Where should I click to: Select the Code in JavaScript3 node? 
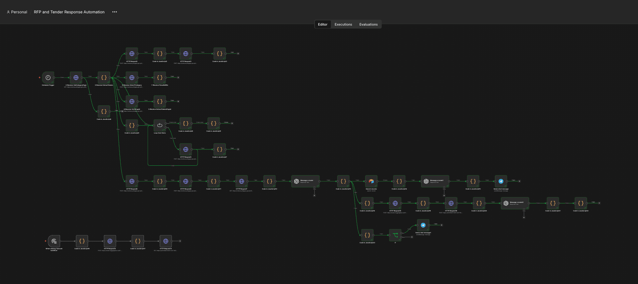[220, 54]
